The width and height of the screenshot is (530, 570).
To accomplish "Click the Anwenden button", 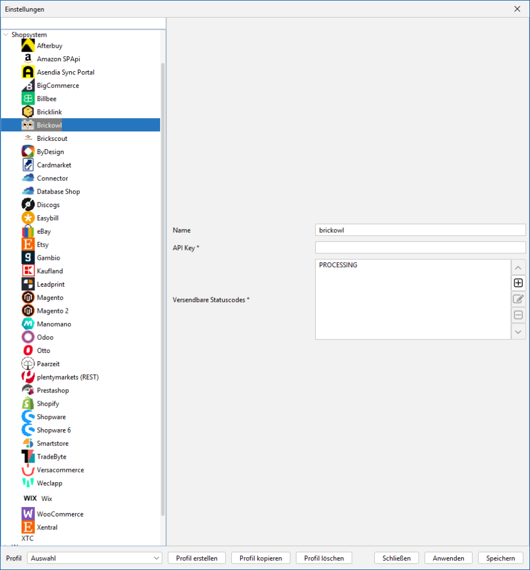I will pyautogui.click(x=448, y=558).
